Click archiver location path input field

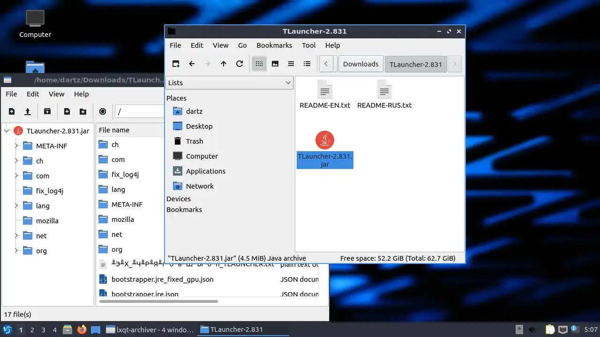(140, 111)
